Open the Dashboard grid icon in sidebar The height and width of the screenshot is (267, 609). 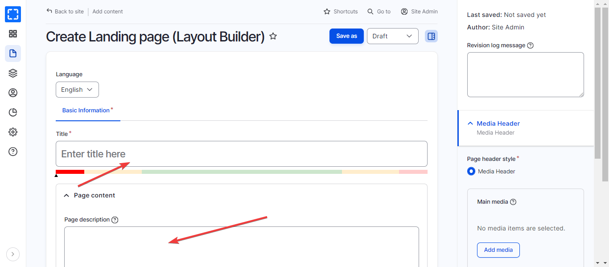pos(13,34)
